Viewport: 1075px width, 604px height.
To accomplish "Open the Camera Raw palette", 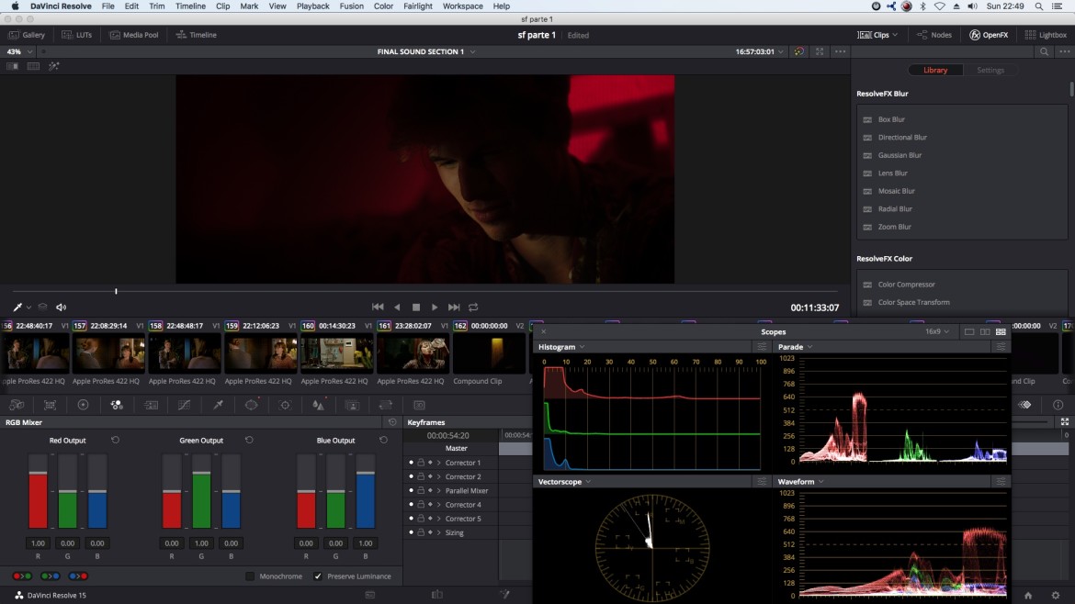I will (x=17, y=405).
